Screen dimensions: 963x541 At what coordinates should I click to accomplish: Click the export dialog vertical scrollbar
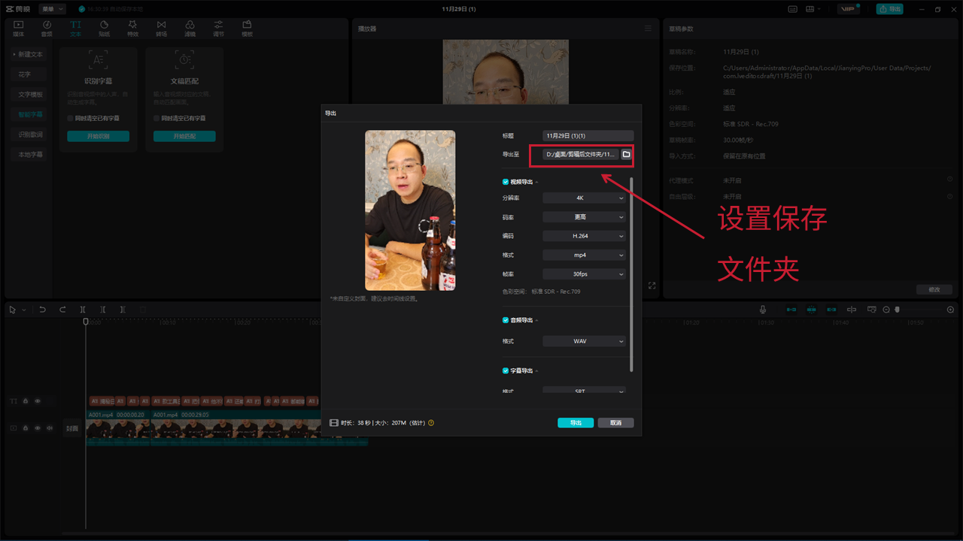click(x=632, y=274)
